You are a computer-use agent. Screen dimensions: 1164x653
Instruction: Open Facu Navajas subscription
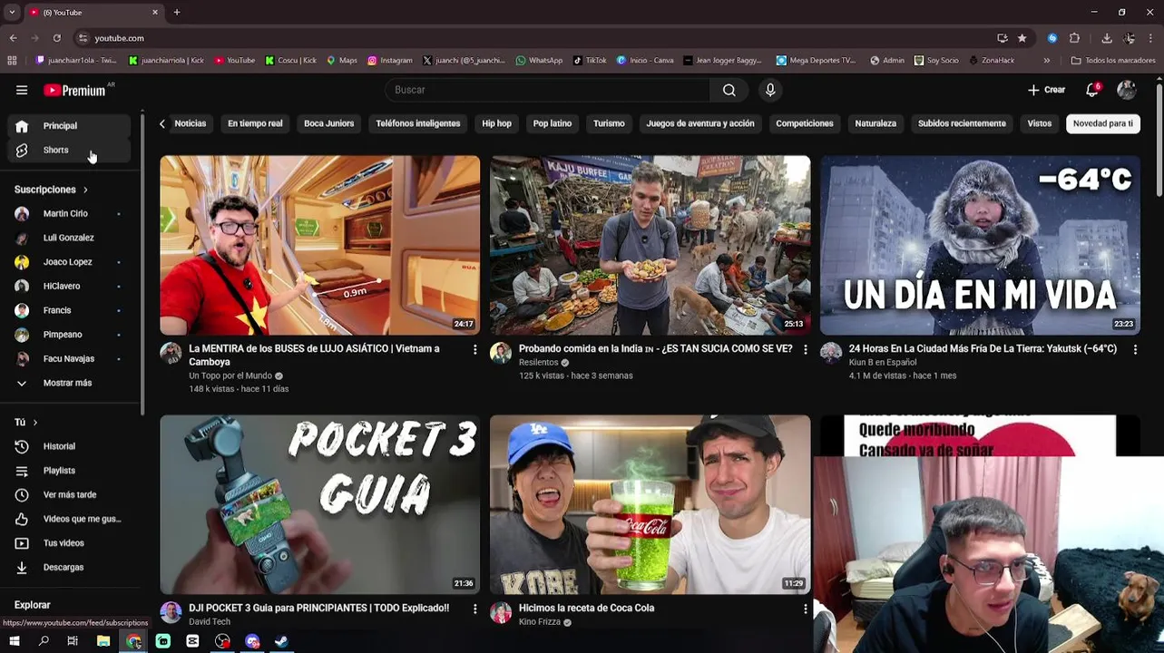69,359
